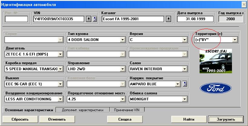Open the Коробка передач dropdown
This screenshot has height=126, width=248.
(x=60, y=69)
